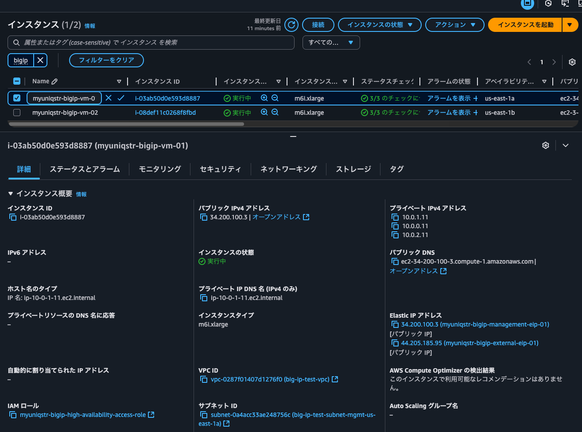Screen dimensions: 582x432
Task: Click zoom-in icon for instance i-08def11c0268f8fbd
Action: pyautogui.click(x=264, y=112)
